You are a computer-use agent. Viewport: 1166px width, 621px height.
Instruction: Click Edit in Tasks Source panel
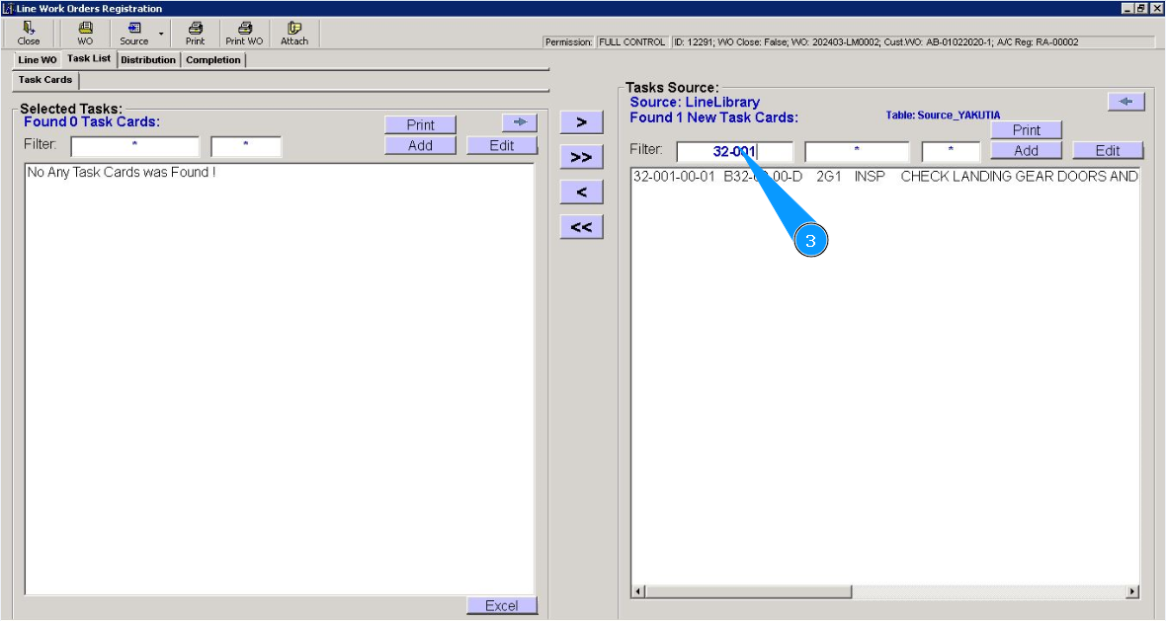tap(1108, 151)
